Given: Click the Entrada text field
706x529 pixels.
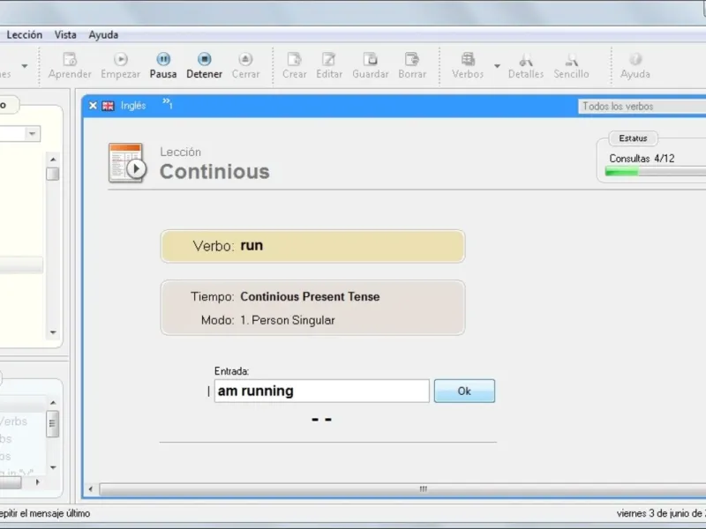Looking at the screenshot, I should point(321,391).
